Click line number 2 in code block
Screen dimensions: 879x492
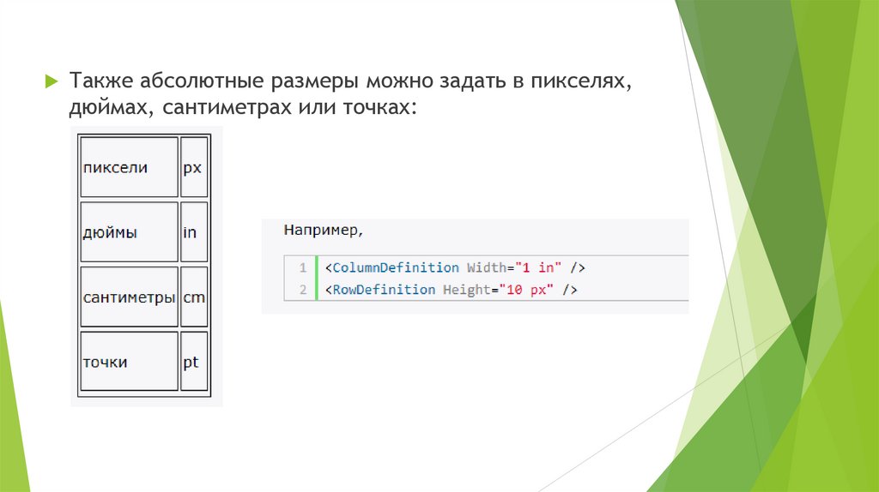click(x=303, y=290)
